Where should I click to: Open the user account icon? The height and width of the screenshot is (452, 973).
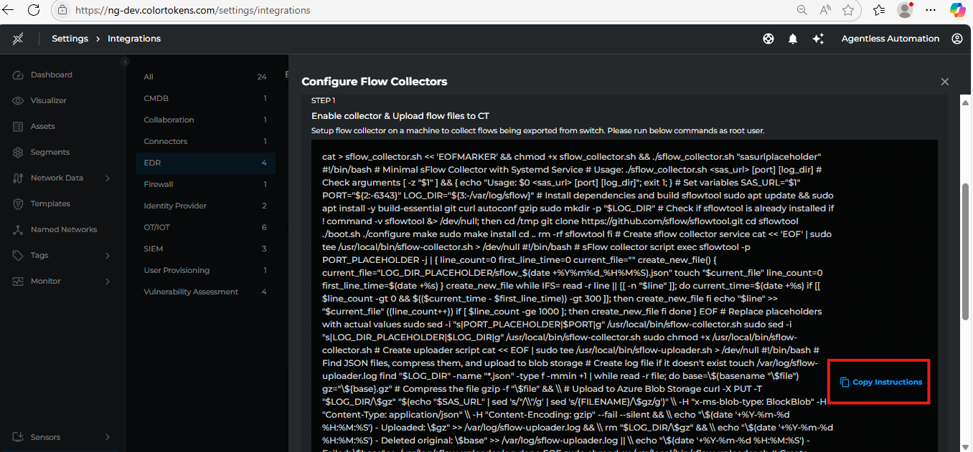[957, 39]
